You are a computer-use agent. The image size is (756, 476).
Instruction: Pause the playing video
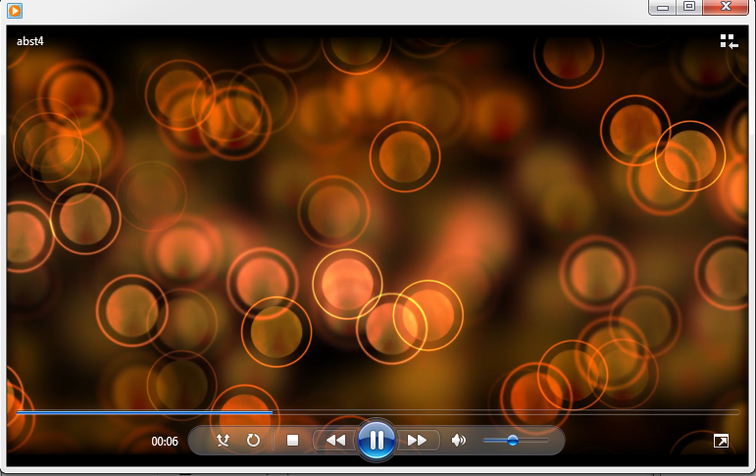(377, 440)
